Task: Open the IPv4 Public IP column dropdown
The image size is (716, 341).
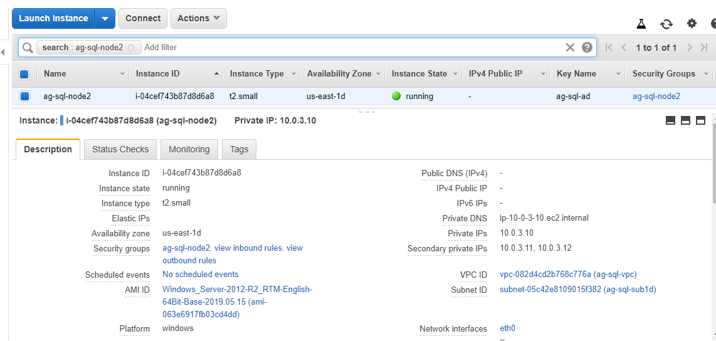Action: [544, 74]
